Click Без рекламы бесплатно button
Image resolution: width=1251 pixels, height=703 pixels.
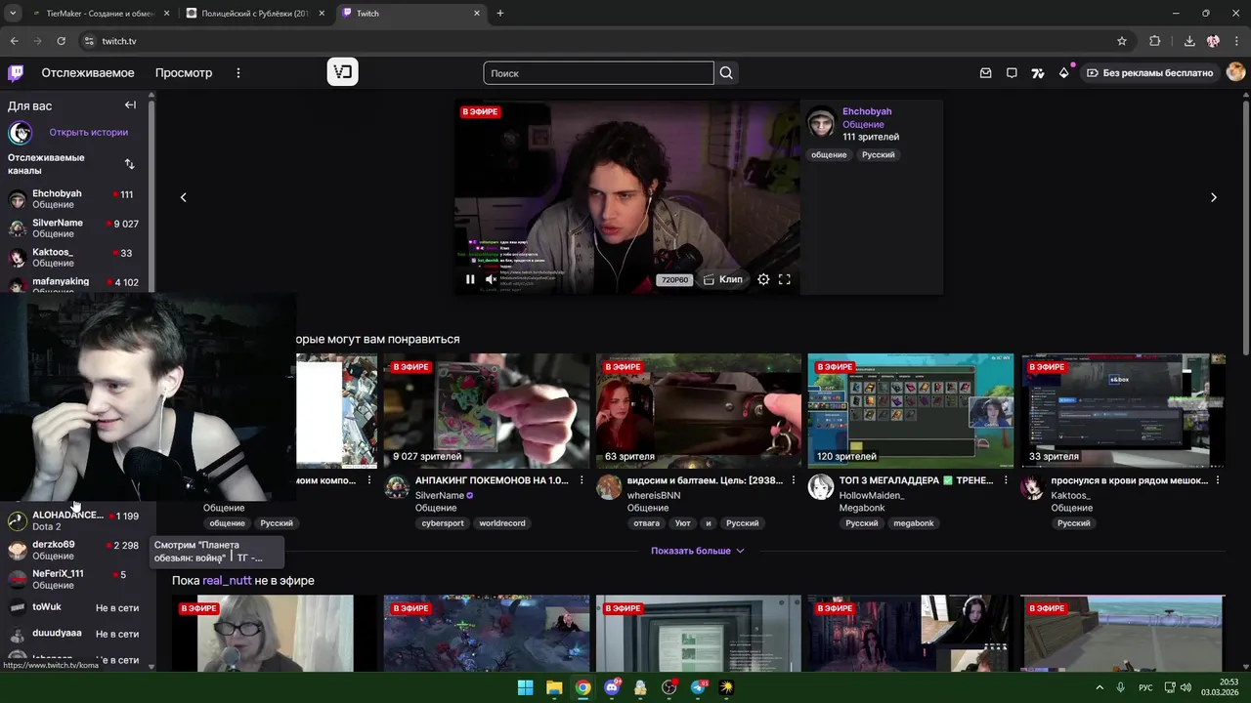[1150, 73]
